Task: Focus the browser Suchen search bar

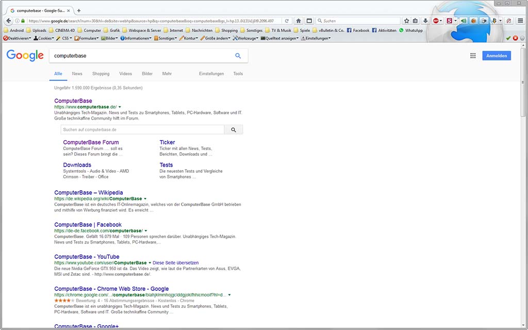Action: [x=358, y=21]
